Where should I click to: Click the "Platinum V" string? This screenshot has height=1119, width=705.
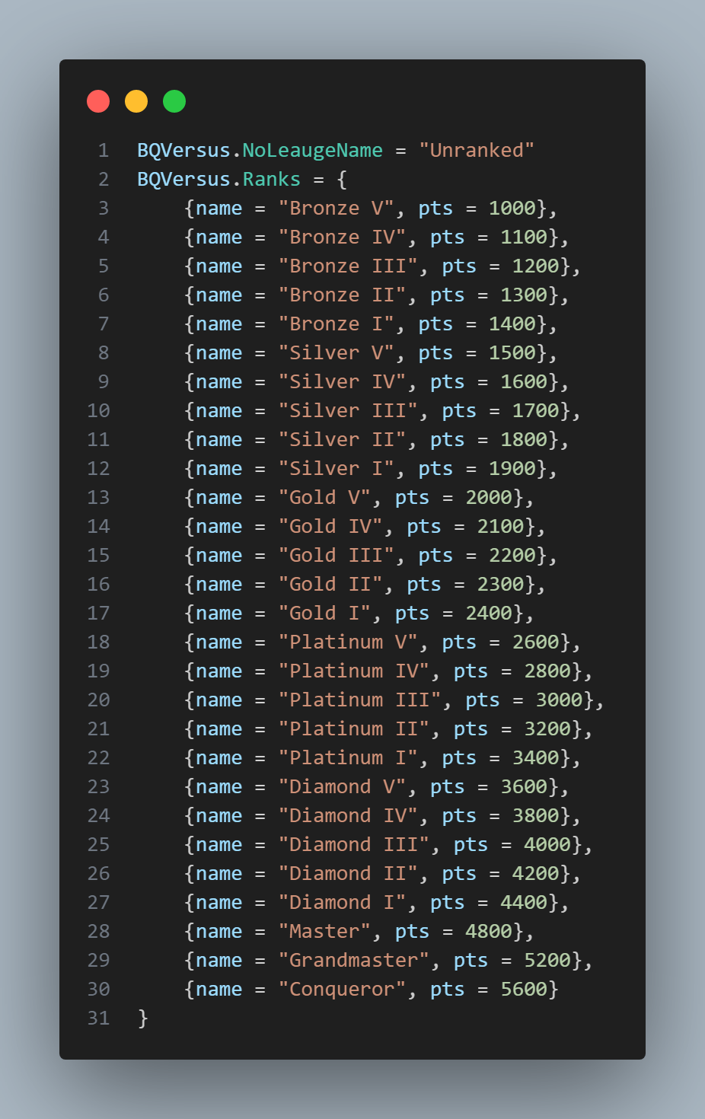[x=348, y=642]
